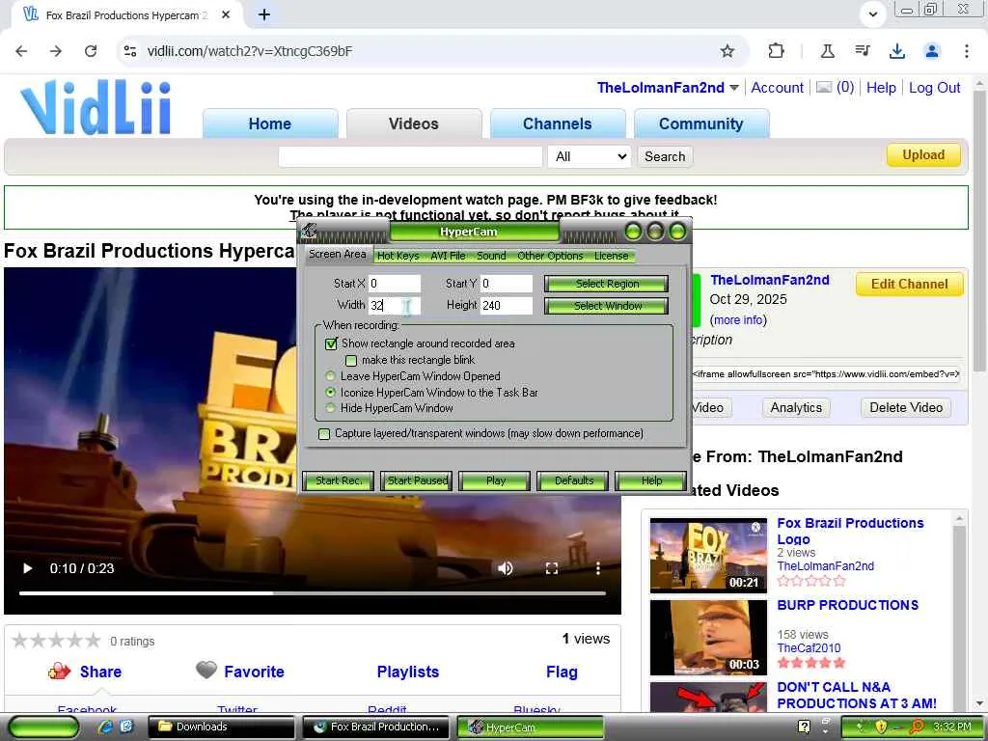Viewport: 988px width, 741px height.
Task: Enter fullscreen on the video player
Action: (551, 568)
